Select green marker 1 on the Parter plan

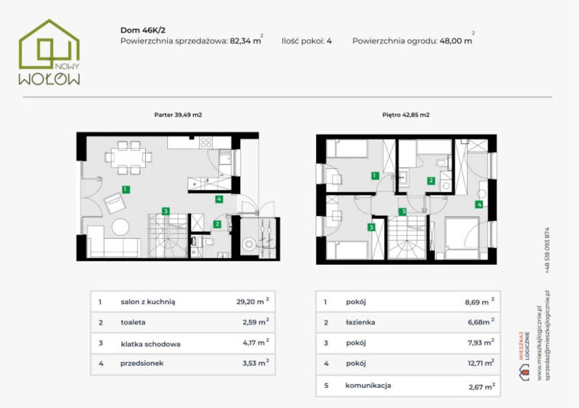(126, 190)
